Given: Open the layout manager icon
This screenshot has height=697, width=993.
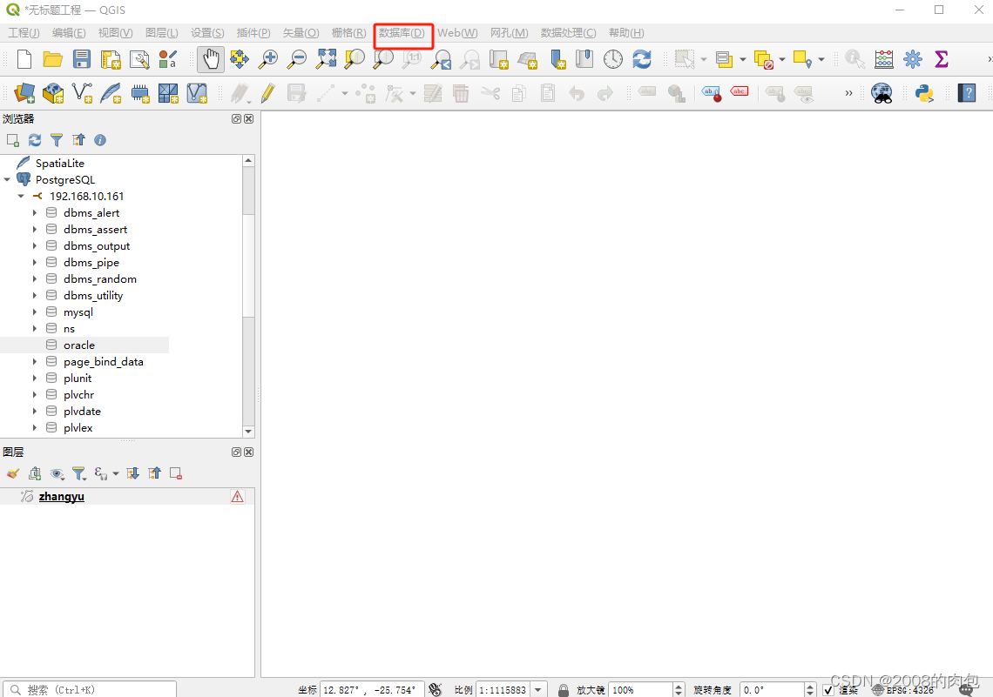Looking at the screenshot, I should 139,59.
